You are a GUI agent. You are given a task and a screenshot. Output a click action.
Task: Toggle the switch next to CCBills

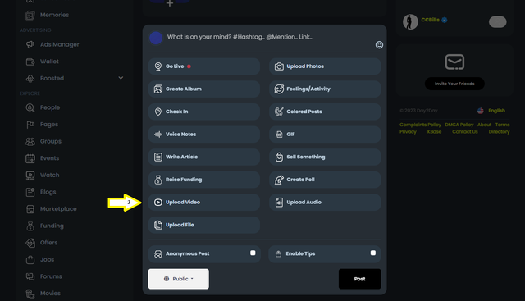pos(498,22)
